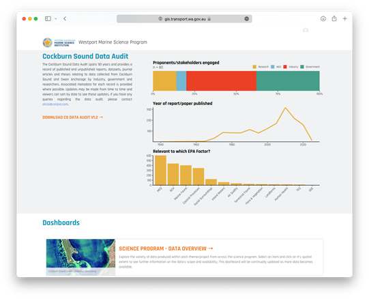369x299 pixels.
Task: Click the arrow after Data Overview title
Action: pos(211,248)
